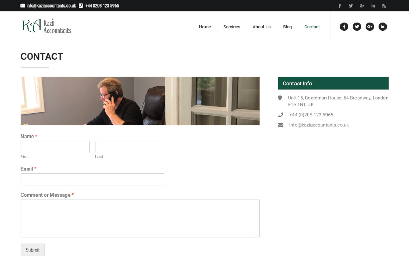Click the +44 (0)208 123 5965 phone number

(311, 115)
